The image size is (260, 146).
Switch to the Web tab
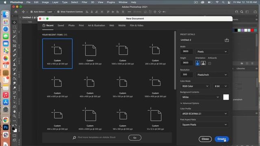112,26
